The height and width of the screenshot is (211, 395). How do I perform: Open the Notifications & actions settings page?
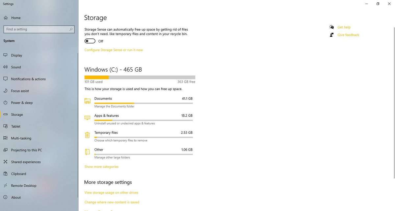28,79
